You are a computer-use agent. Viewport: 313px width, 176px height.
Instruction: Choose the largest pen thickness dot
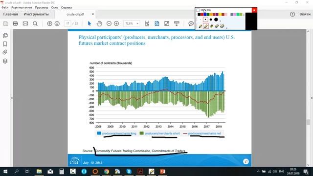click(x=216, y=20)
